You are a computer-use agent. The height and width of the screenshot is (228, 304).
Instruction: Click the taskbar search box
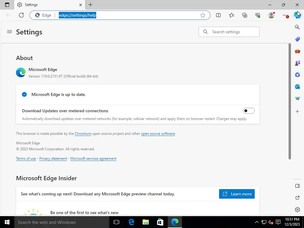[62, 222]
